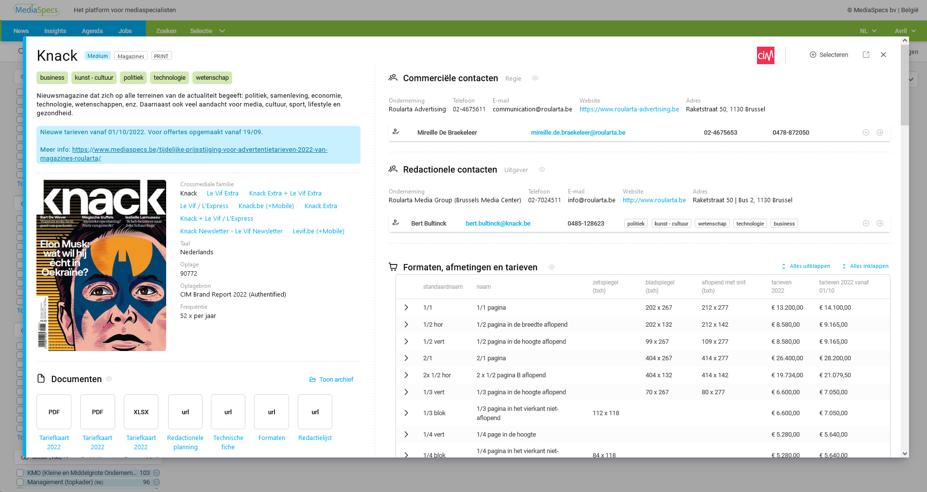This screenshot has width=927, height=492.
Task: Click the CIM logo icon
Action: (766, 55)
